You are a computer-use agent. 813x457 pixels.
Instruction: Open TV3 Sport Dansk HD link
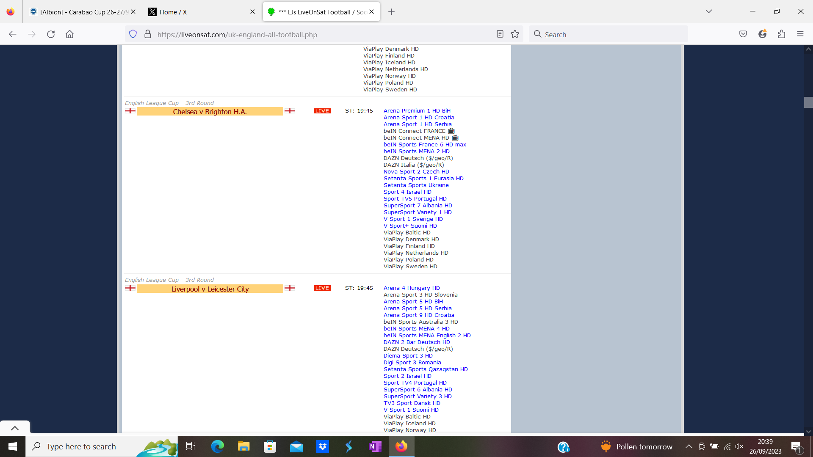[x=412, y=403]
